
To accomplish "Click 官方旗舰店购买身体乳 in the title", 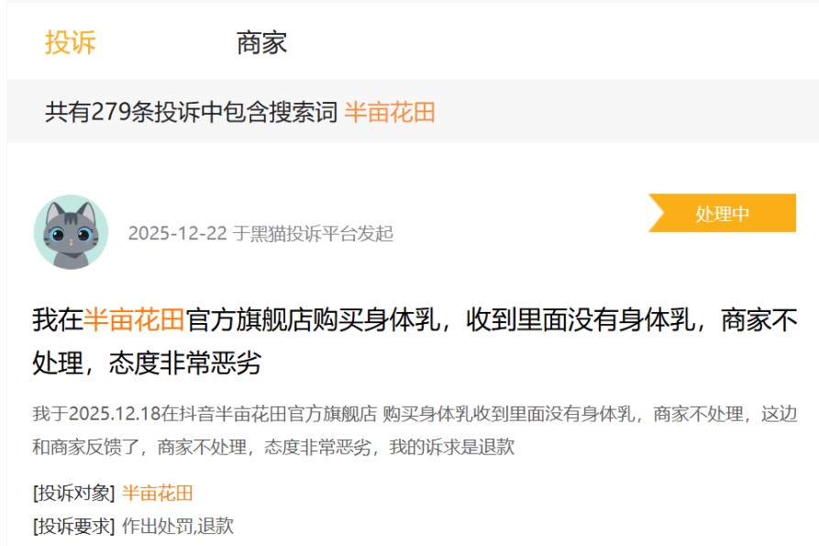I will pos(313,319).
